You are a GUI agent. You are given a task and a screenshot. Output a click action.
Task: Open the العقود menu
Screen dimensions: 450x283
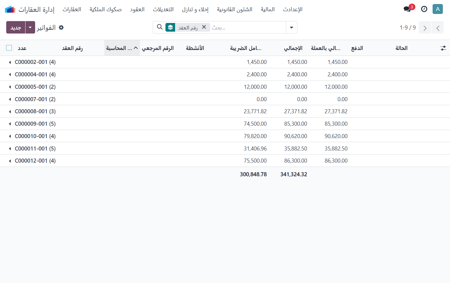coord(137,9)
